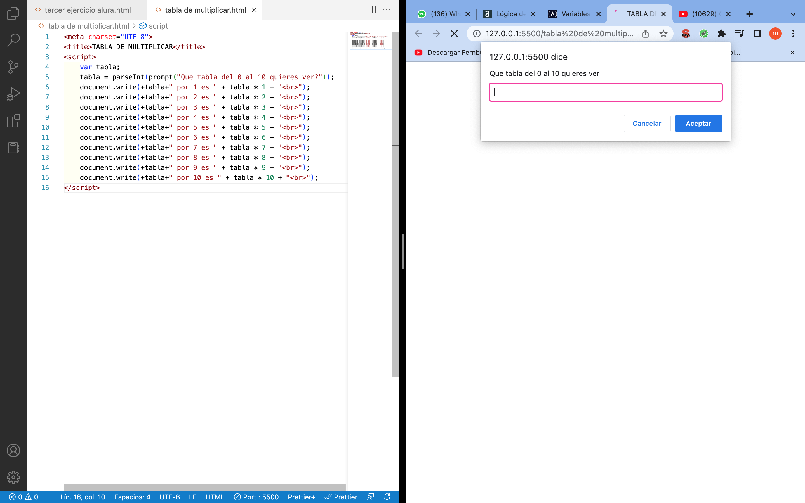805x503 pixels.
Task: Click Cancelar in the dialog
Action: (647, 124)
